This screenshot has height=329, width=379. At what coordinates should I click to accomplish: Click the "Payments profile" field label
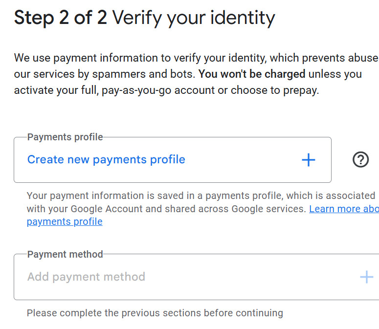(65, 137)
